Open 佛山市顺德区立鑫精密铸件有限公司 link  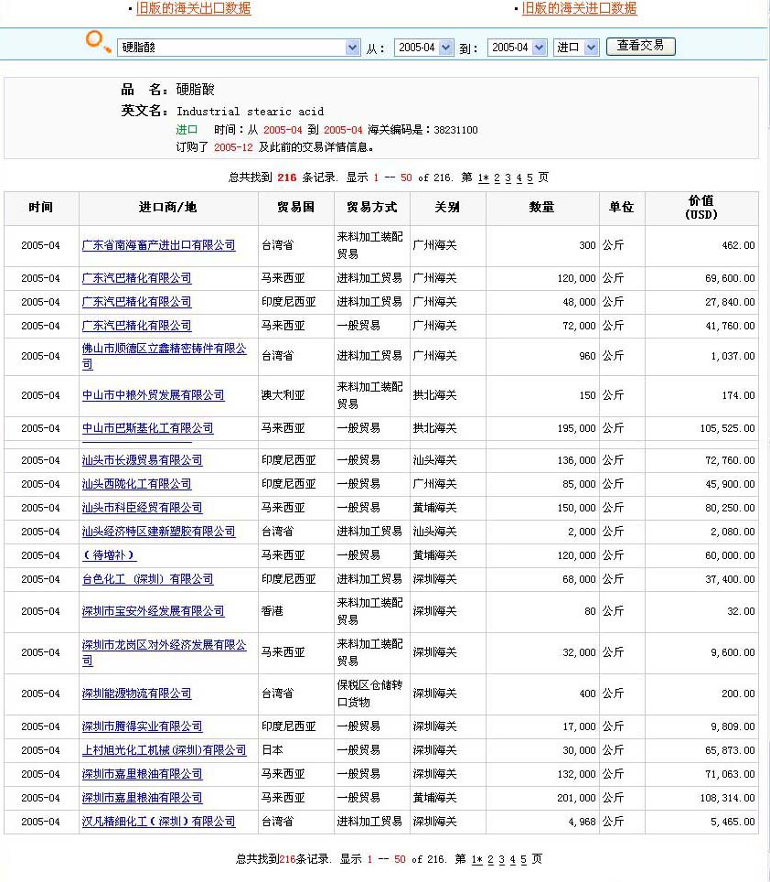pos(164,356)
